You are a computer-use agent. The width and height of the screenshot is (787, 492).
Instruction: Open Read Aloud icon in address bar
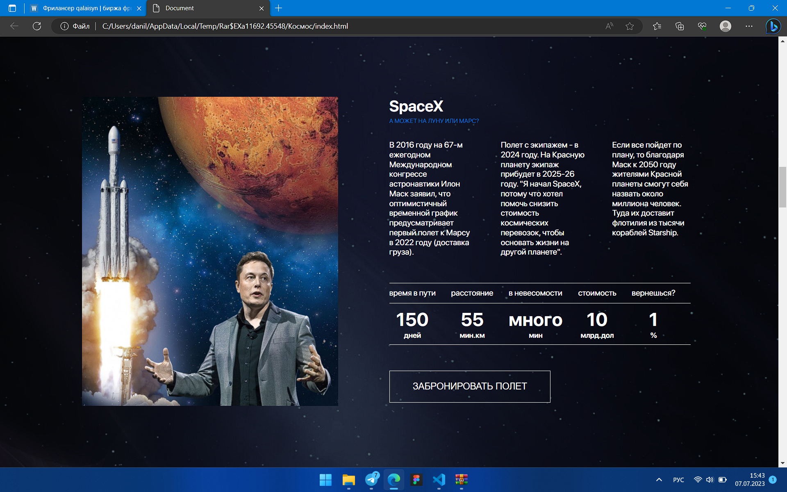610,26
